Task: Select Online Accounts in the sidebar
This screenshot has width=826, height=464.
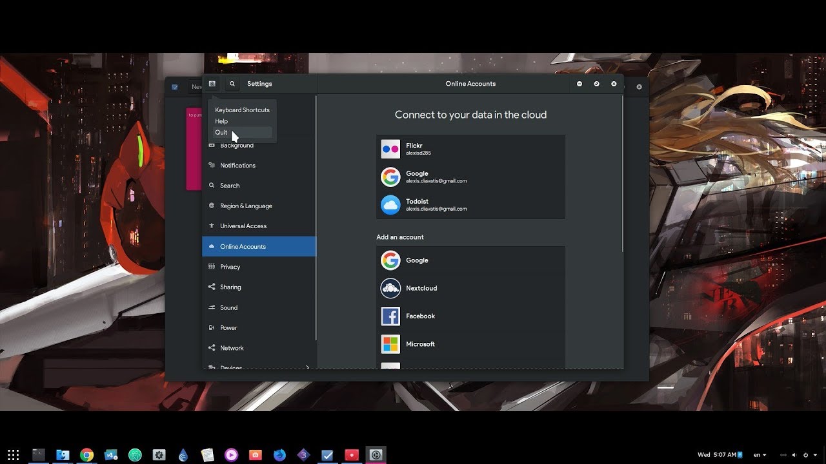Action: (259, 247)
